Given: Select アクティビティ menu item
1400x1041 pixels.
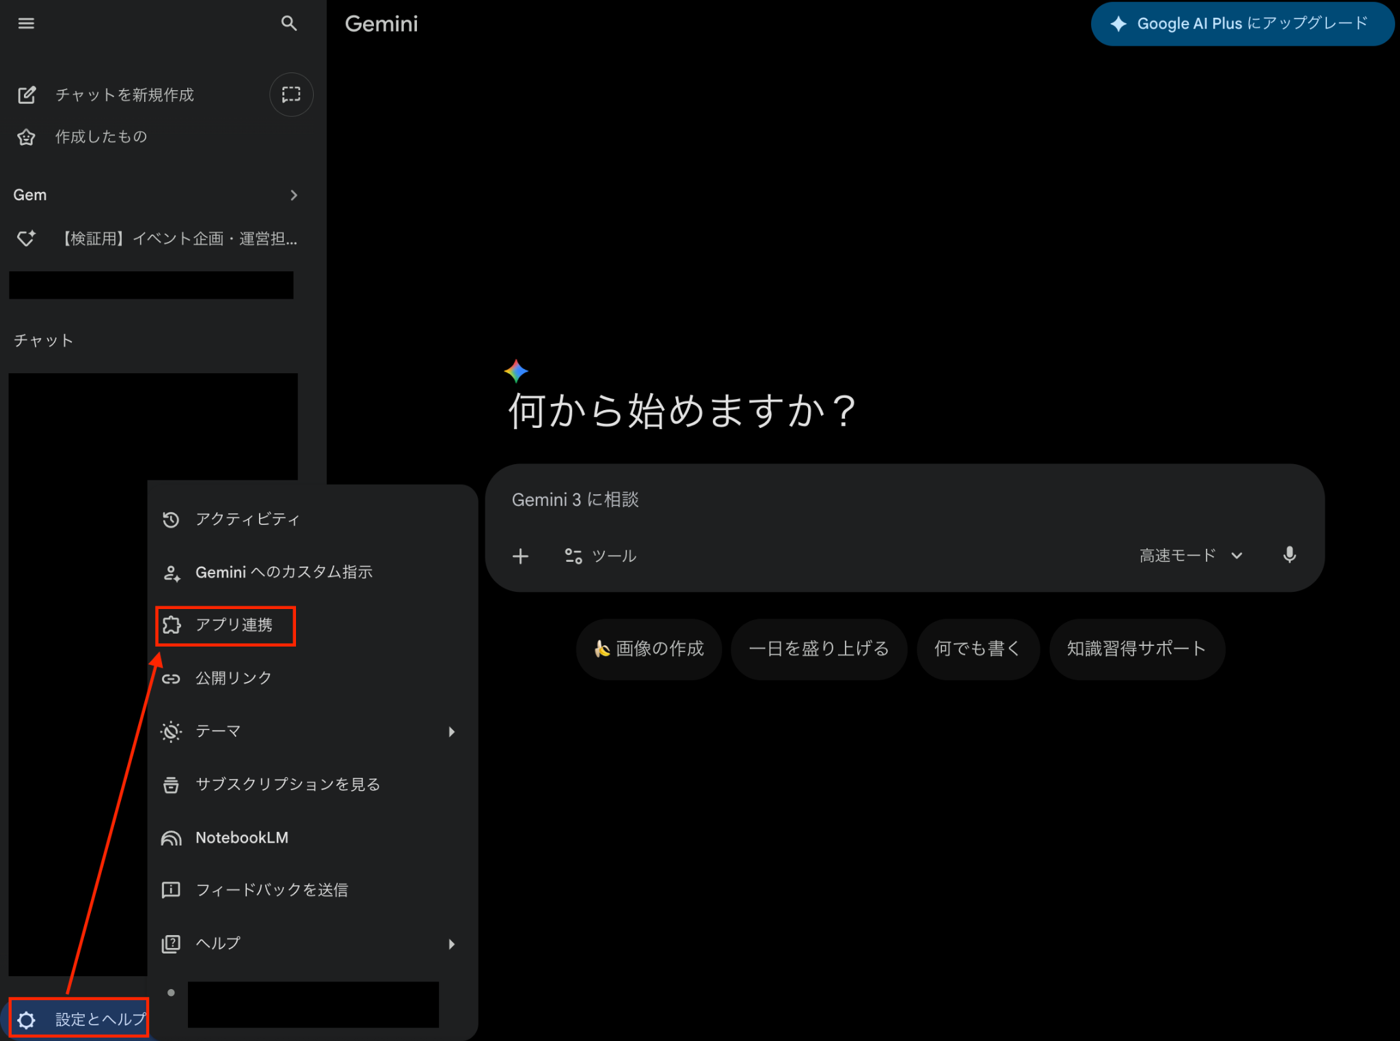Looking at the screenshot, I should pos(247,519).
